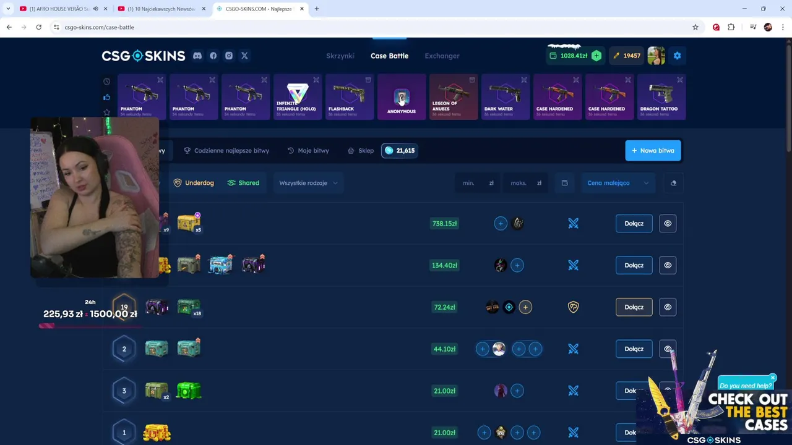792x445 pixels.
Task: Click Dołącz for the 738.15zł battle
Action: tap(634, 224)
